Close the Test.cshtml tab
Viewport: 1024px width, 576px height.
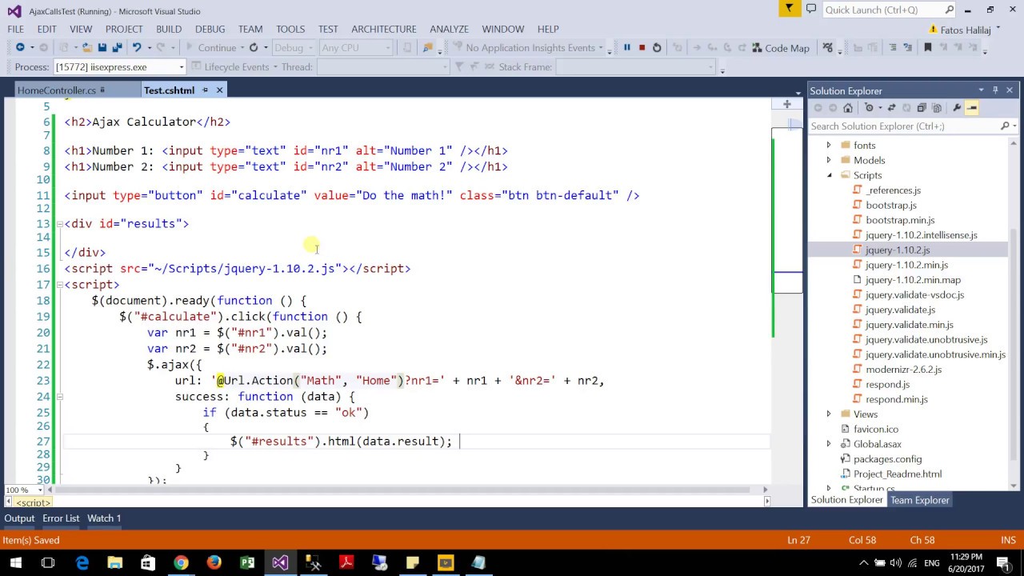point(219,90)
